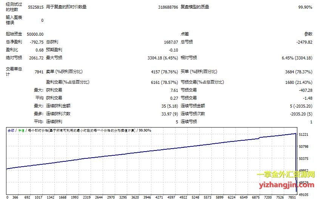Click the 点差 label
This screenshot has width=320, height=202.
coord(185,34)
